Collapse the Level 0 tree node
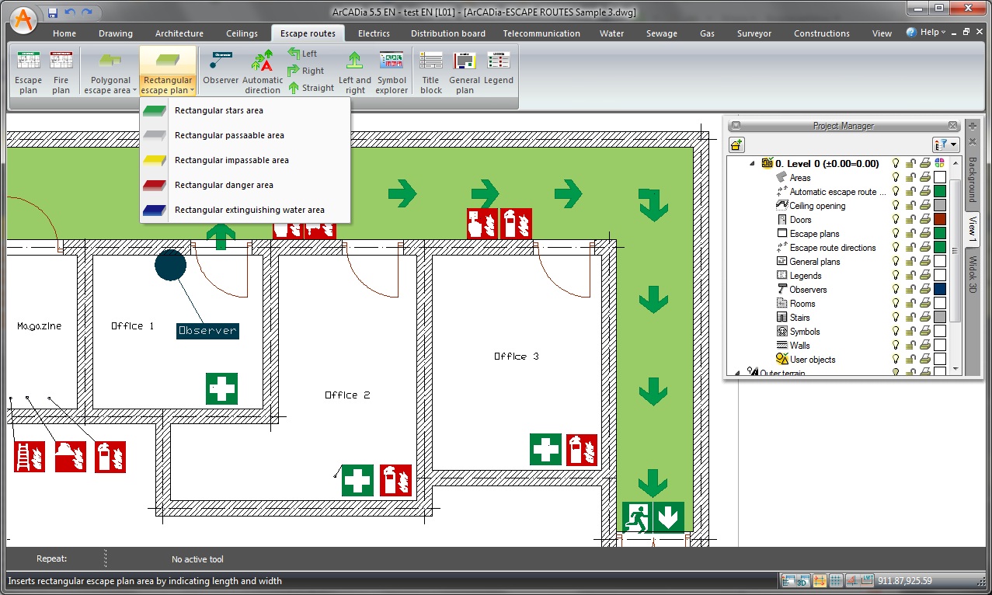This screenshot has height=595, width=992. 752,164
